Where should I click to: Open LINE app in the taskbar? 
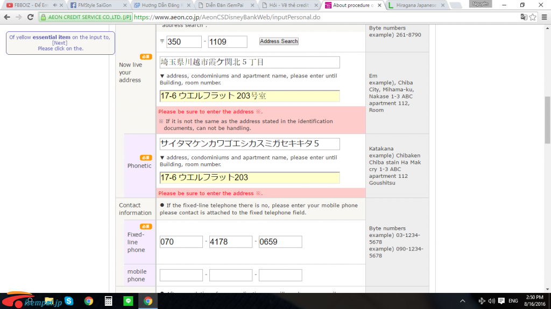click(x=128, y=301)
